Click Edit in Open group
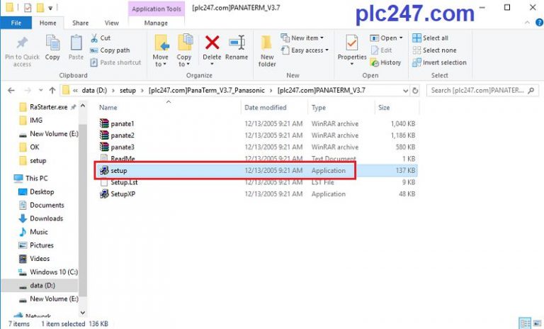Viewport: 544px width, 329px height. pyautogui.click(x=381, y=50)
